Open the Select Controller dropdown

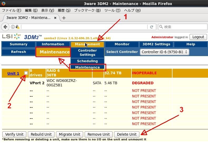[165, 52]
